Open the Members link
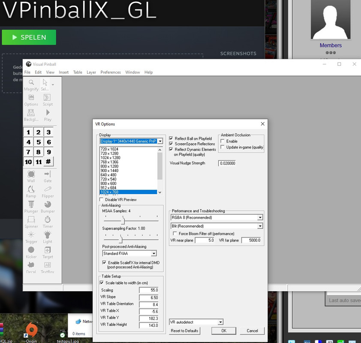361x343 pixels. [331, 45]
